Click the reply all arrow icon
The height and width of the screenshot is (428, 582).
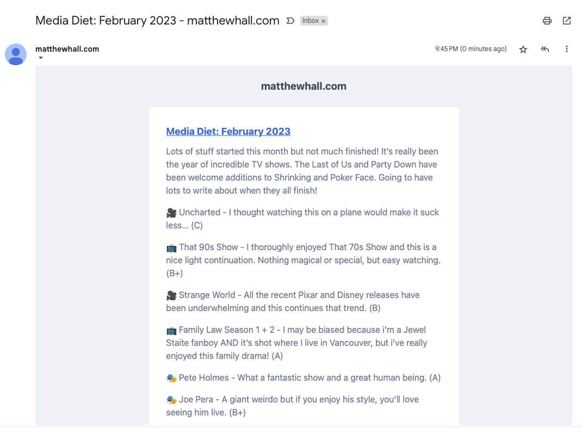(544, 49)
